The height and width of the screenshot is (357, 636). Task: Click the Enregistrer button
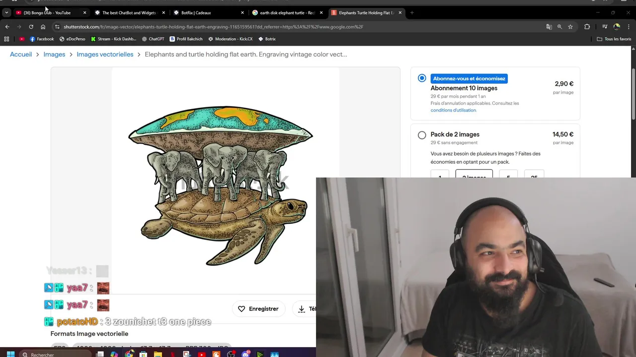pos(258,309)
